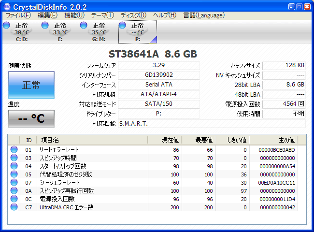Screen dimensions: 314x232
Task: Select the スピンアップ時間 row name
Action: (x=58, y=158)
